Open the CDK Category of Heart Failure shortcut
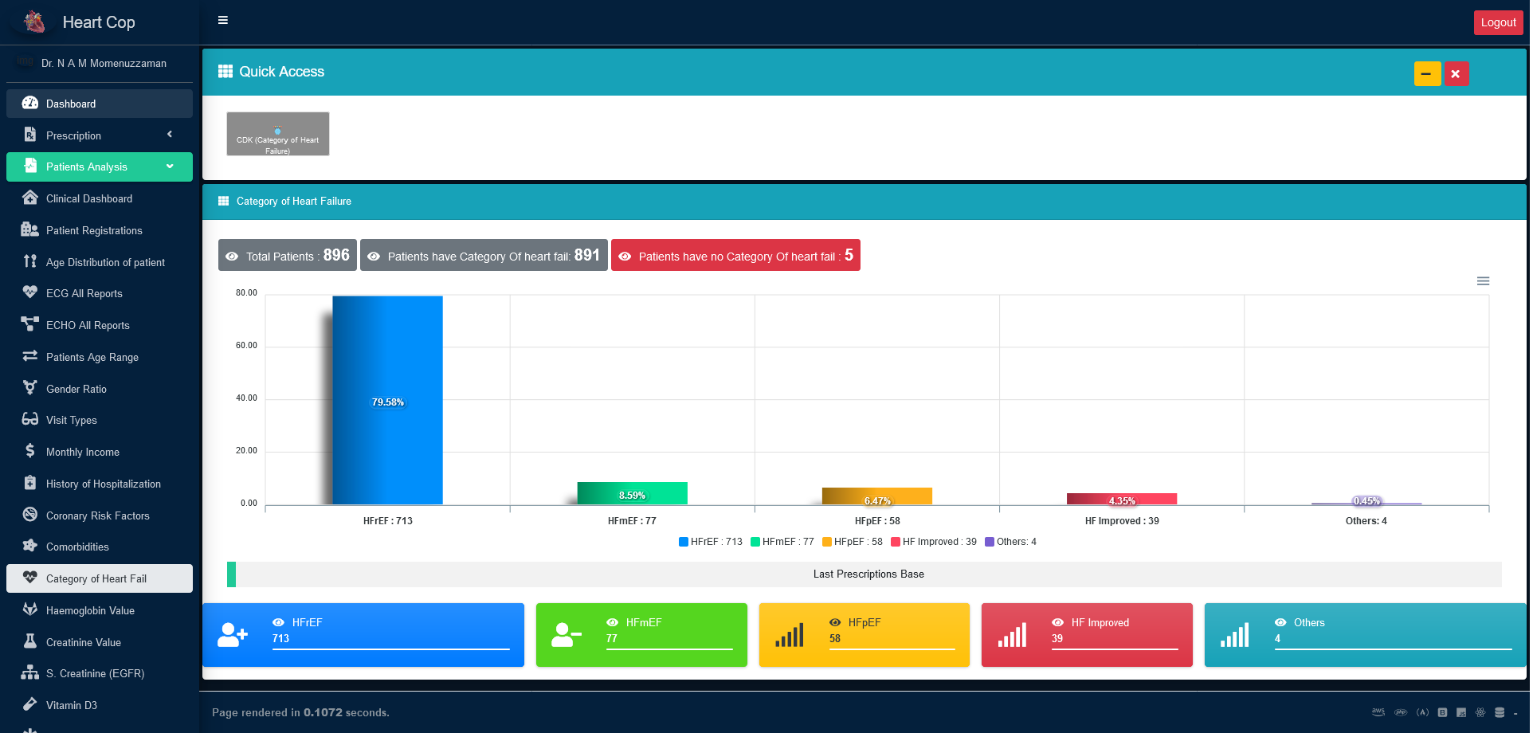The image size is (1533, 733). [277, 134]
